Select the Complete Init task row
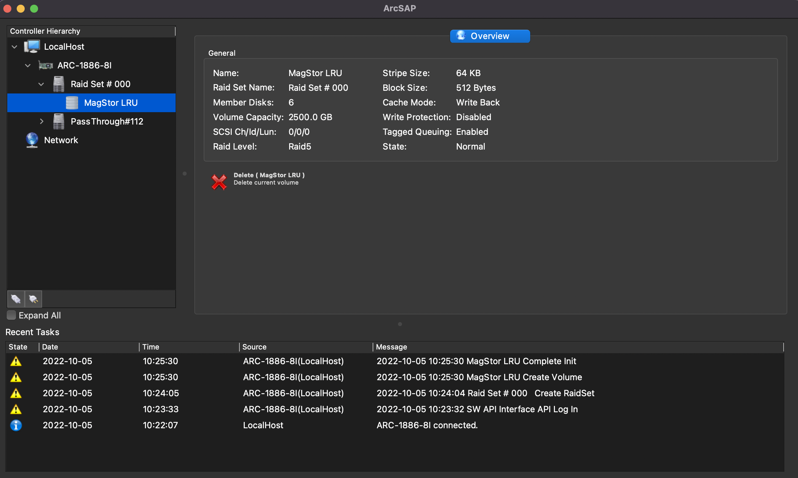Image resolution: width=798 pixels, height=478 pixels. pos(476,361)
